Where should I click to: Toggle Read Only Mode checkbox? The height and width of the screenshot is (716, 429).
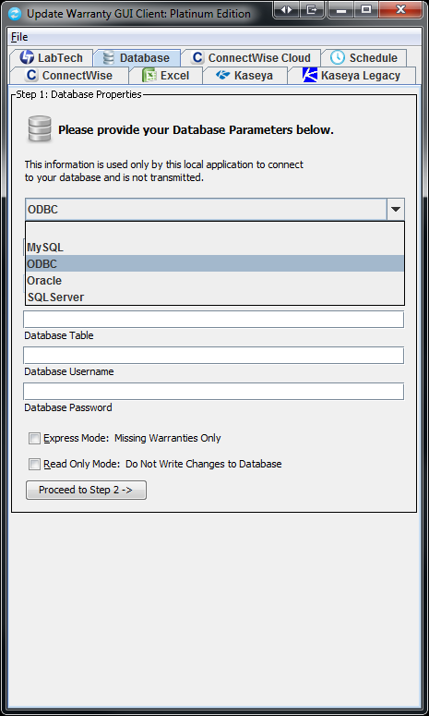[x=35, y=465]
